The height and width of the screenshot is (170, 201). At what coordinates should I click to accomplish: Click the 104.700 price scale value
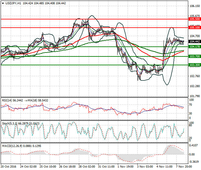[x=195, y=36]
